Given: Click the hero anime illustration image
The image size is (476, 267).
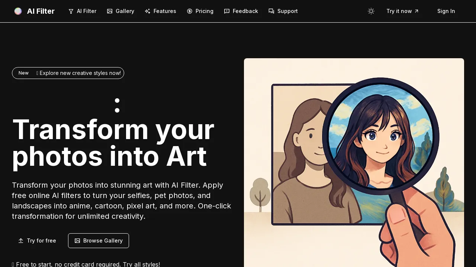Looking at the screenshot, I should pos(354,163).
